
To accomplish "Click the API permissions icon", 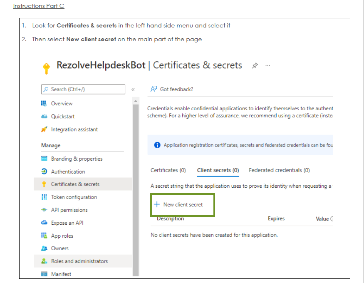I will tap(44, 210).
